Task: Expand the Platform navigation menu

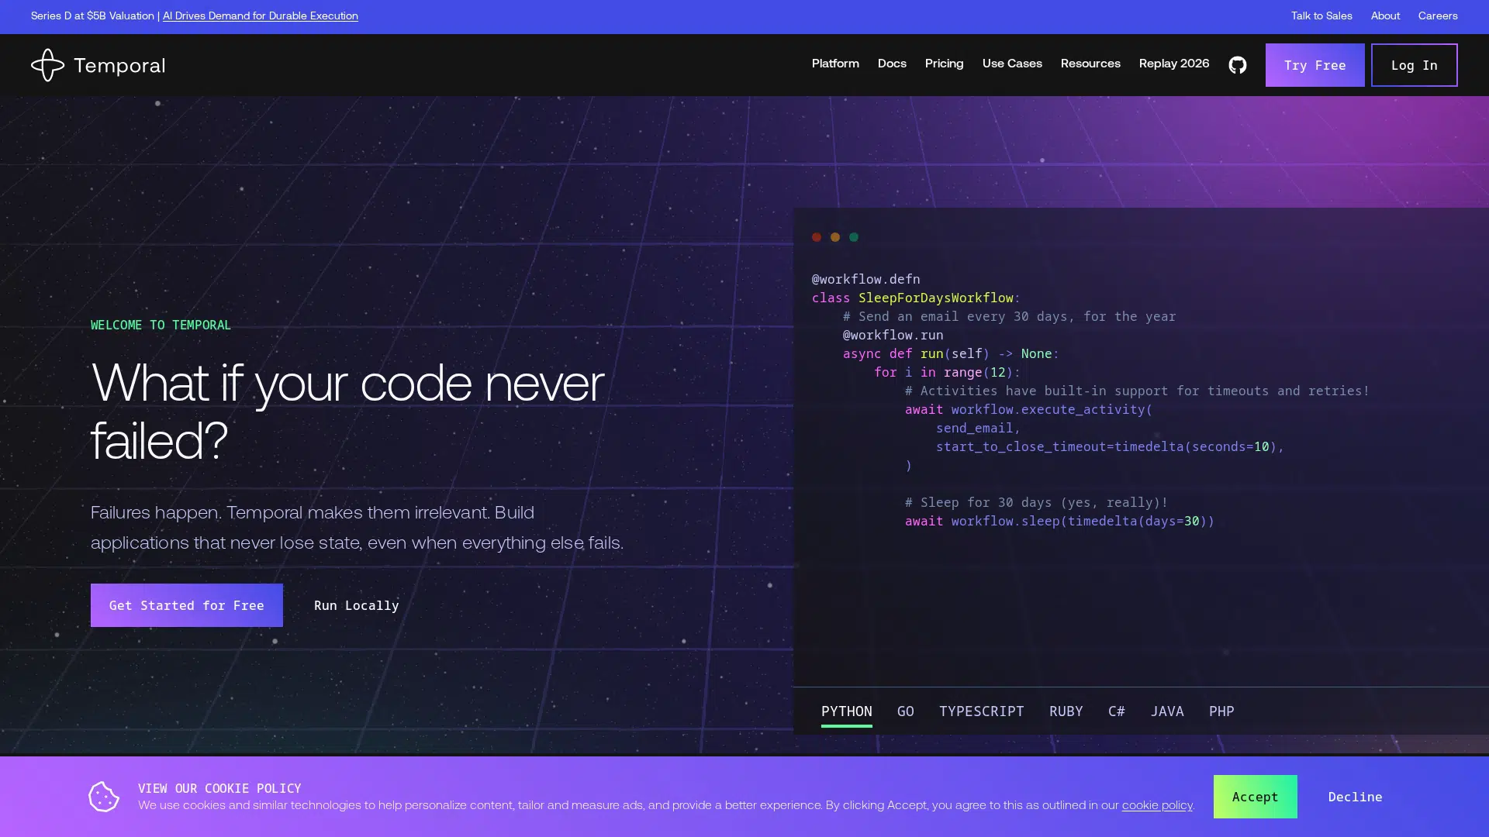Action: coord(834,64)
